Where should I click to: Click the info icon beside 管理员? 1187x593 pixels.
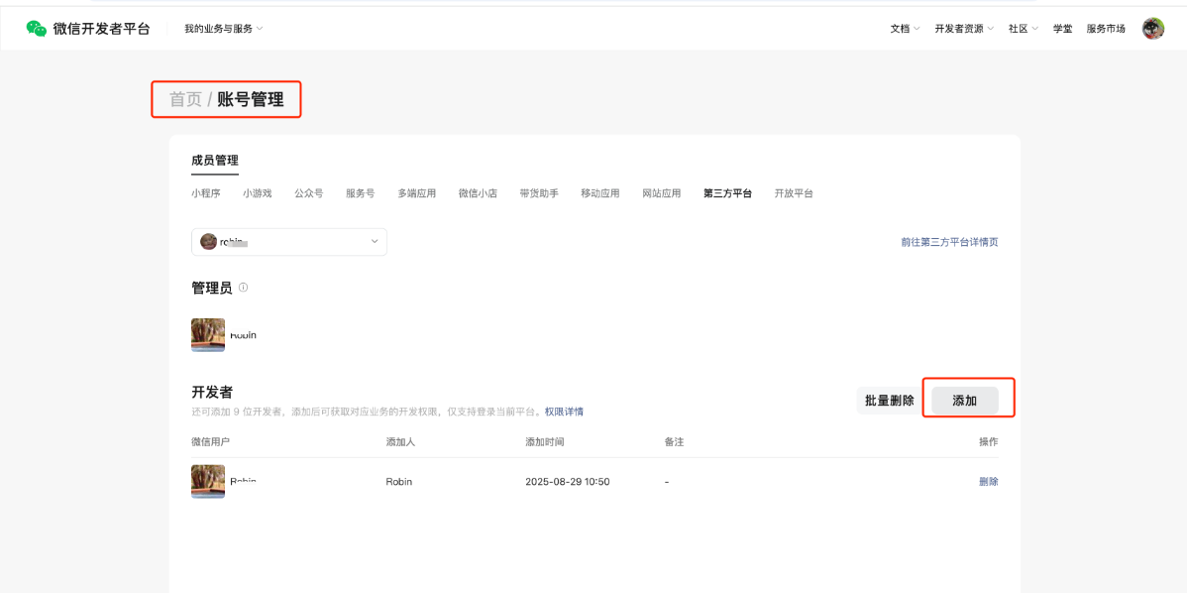click(244, 288)
